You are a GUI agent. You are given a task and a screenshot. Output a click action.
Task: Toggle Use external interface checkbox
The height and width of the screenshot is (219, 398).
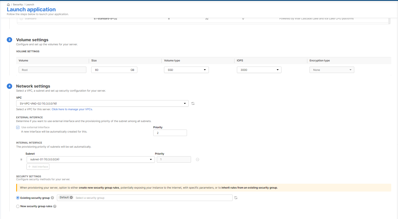pos(18,127)
